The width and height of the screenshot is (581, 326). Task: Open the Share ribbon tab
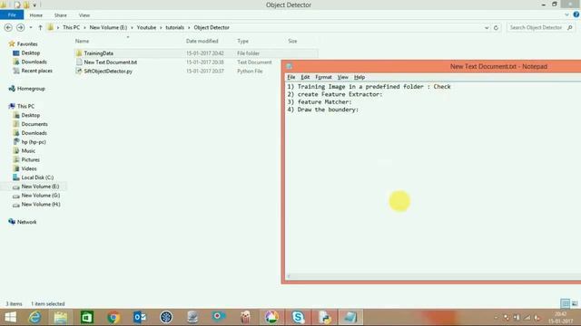pos(61,15)
